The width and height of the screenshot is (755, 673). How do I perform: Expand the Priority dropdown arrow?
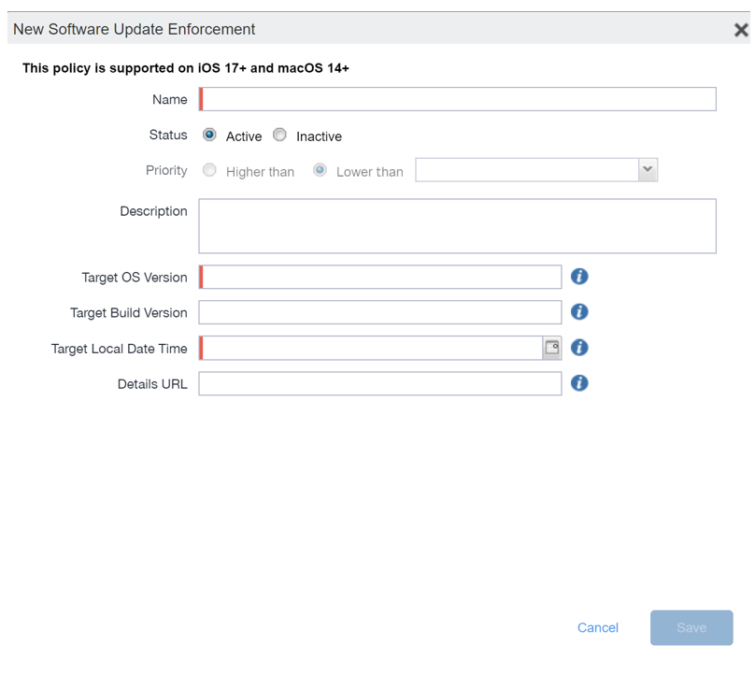point(648,170)
